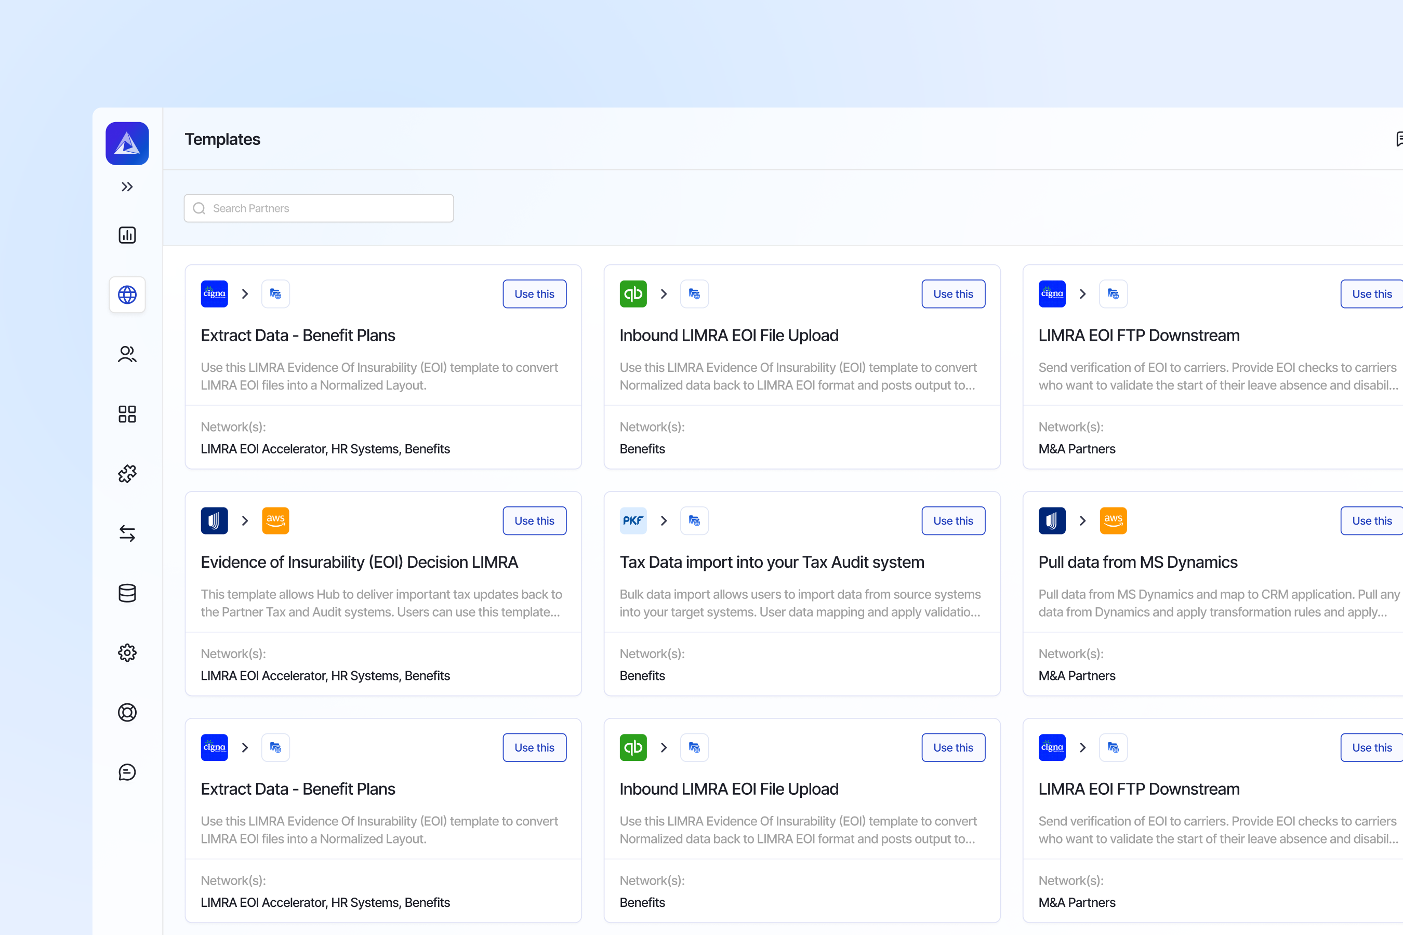Open the transfer arrows icon in the sidebar
This screenshot has width=1403, height=935.
click(x=127, y=533)
